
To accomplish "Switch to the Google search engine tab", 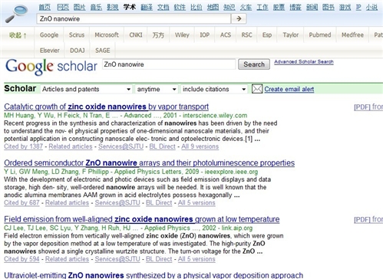I will (x=49, y=35).
